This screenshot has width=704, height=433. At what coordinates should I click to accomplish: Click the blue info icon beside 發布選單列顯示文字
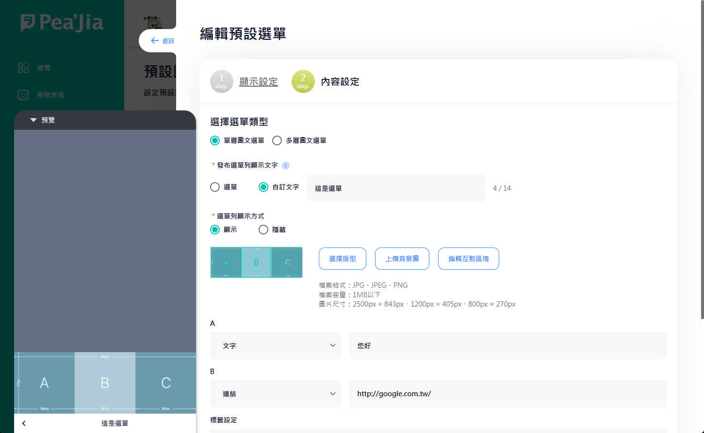[286, 166]
